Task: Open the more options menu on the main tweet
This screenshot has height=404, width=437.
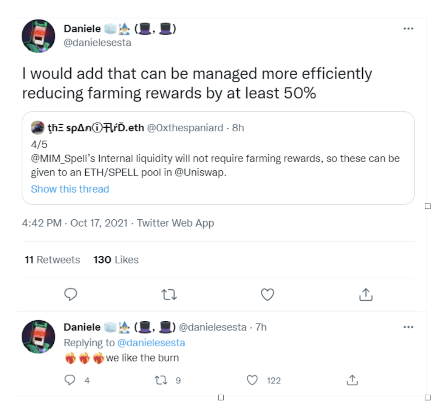Action: tap(408, 28)
